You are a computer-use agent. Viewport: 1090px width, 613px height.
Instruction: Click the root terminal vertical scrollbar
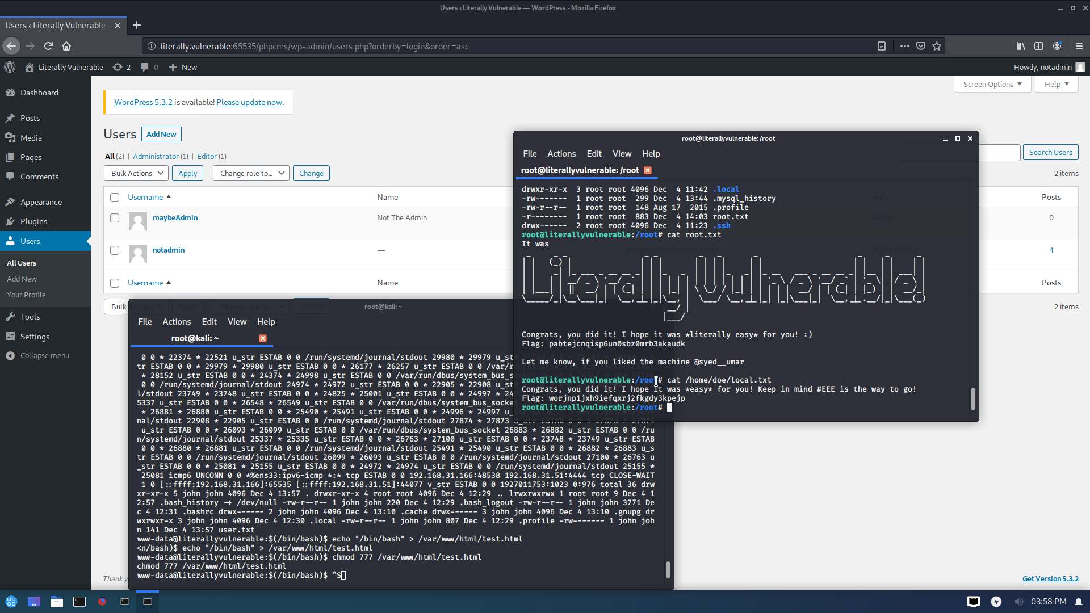(972, 398)
